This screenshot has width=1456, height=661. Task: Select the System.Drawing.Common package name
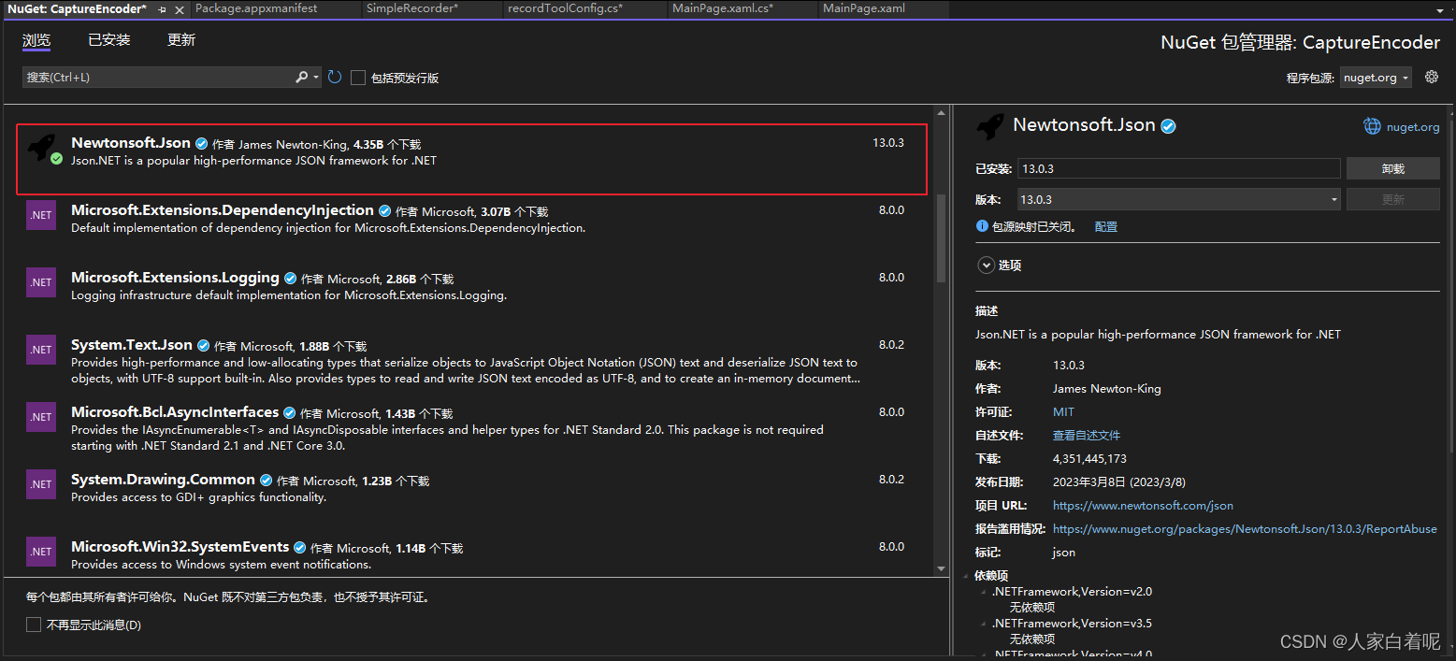(x=163, y=480)
